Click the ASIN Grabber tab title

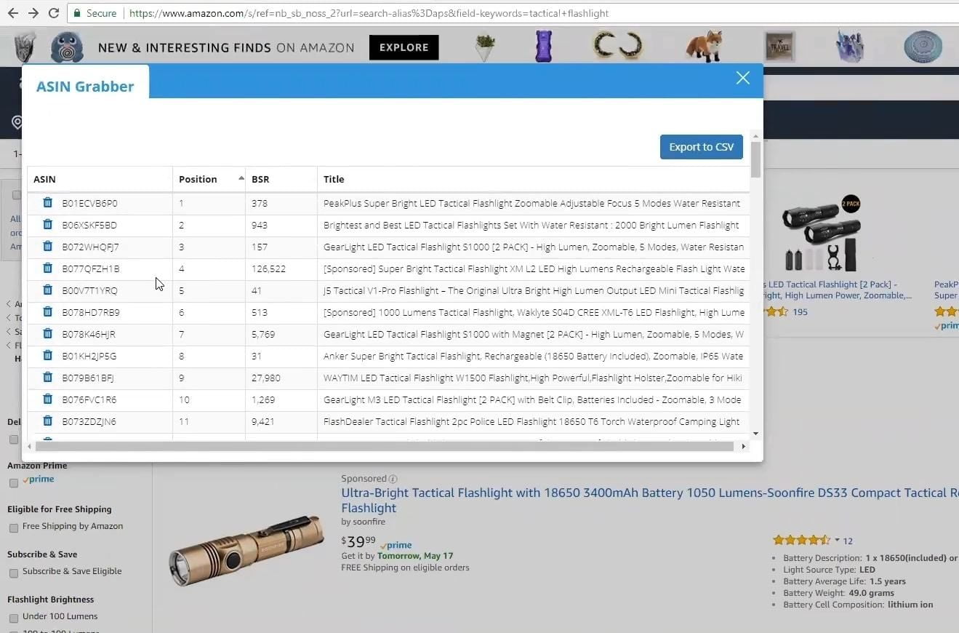point(85,87)
